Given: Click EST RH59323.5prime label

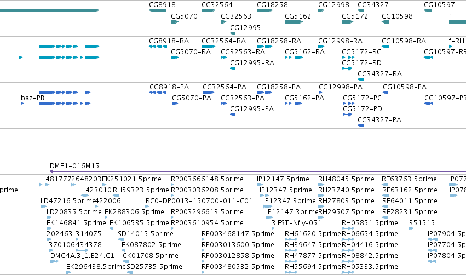Looking at the screenshot, I should coord(141,190).
